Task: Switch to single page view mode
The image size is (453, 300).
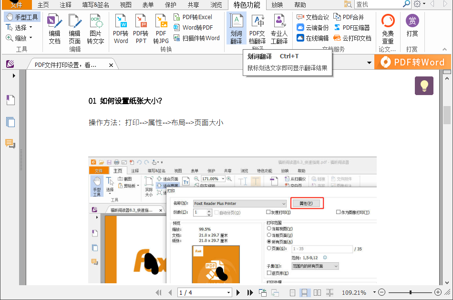Action: (x=293, y=292)
